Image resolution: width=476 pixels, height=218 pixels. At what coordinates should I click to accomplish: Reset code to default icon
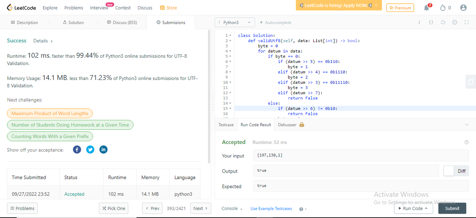(x=443, y=23)
